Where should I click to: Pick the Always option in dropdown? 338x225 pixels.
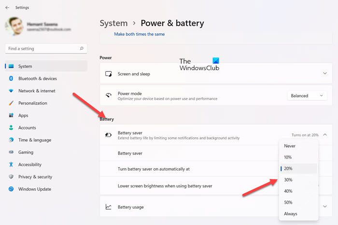click(291, 214)
